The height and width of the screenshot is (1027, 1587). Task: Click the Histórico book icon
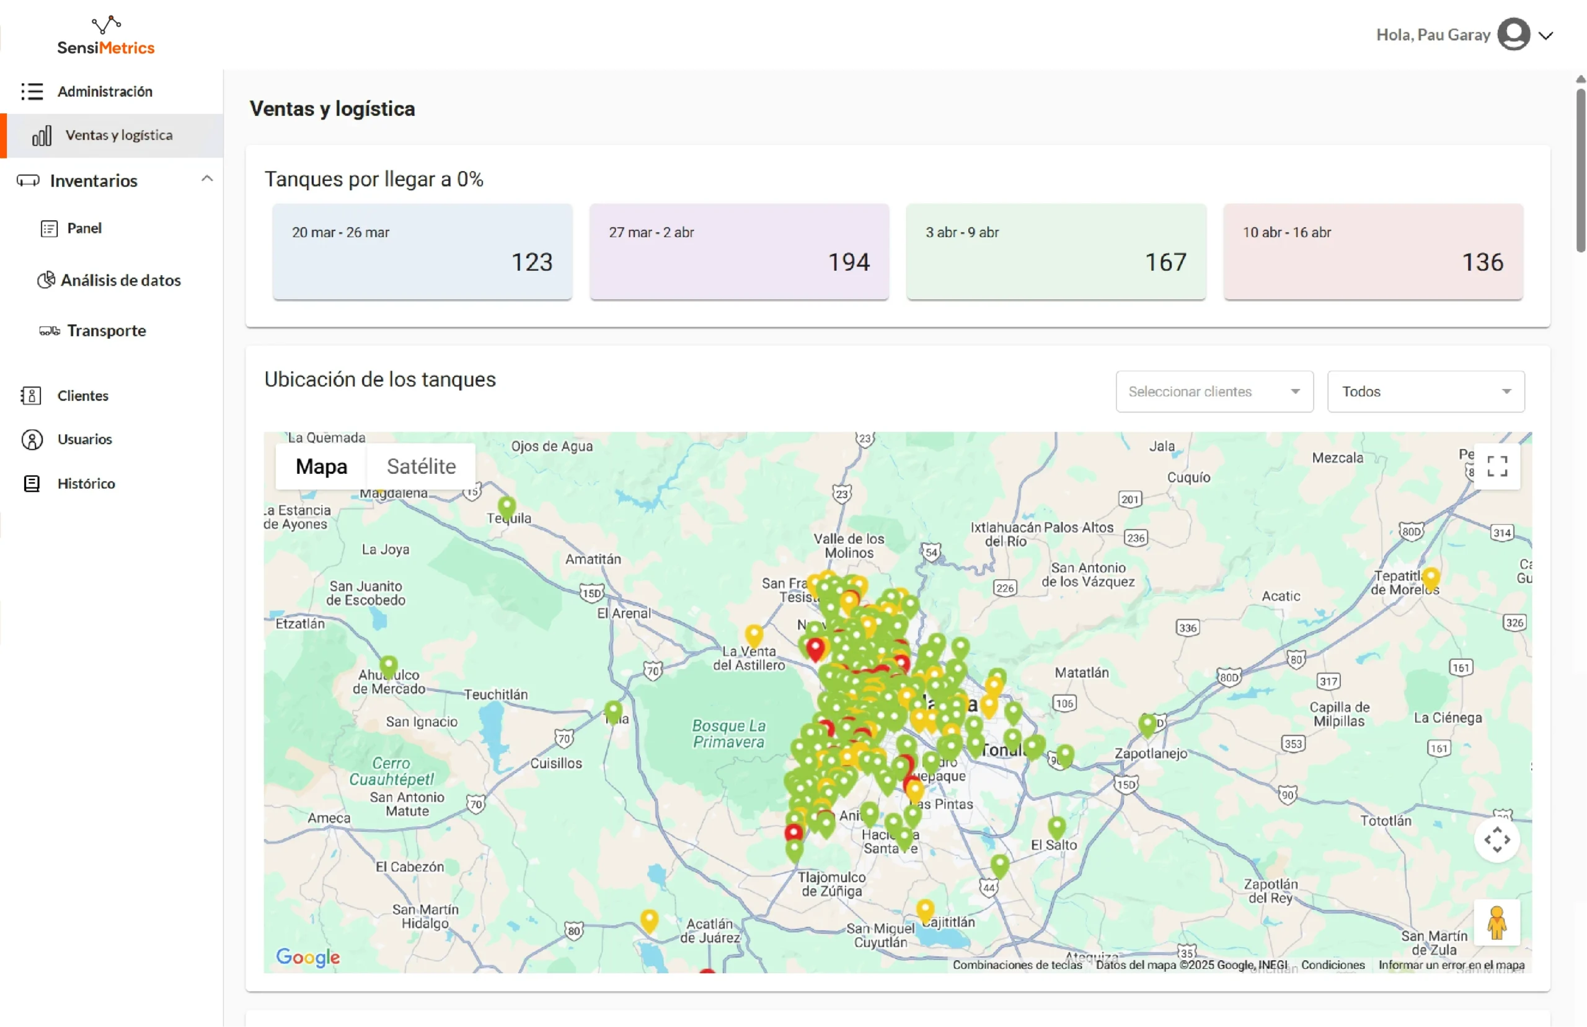click(x=32, y=484)
